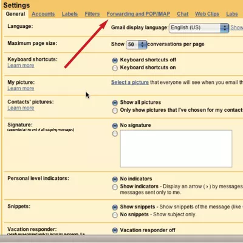The image size is (243, 243).
Task: Expand the Gmail display language dropdown
Action: [199, 28]
